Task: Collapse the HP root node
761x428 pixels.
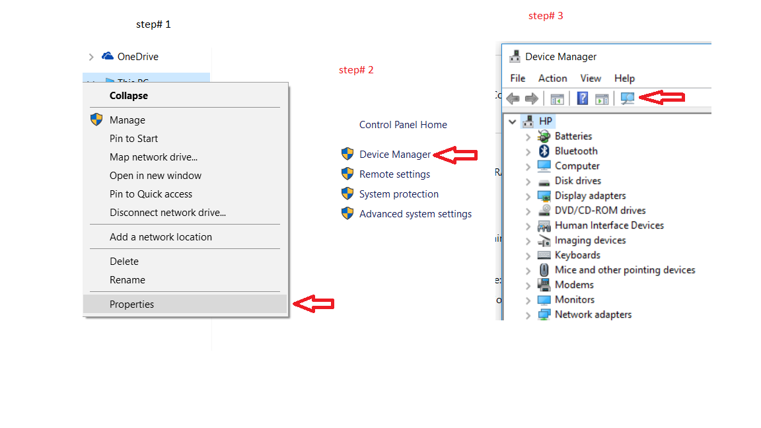Action: point(512,122)
